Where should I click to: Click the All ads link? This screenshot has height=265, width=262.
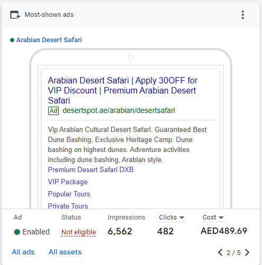click(23, 252)
